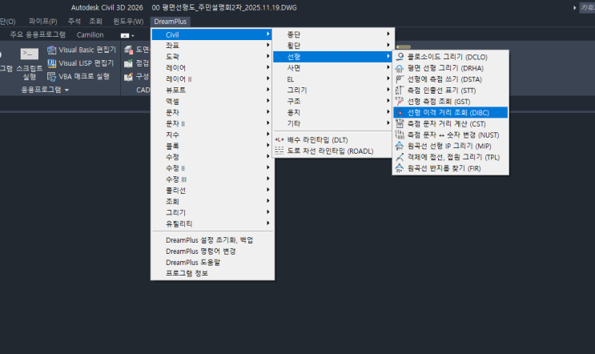
Task: Open the 윈도우(W) menu
Action: click(128, 22)
